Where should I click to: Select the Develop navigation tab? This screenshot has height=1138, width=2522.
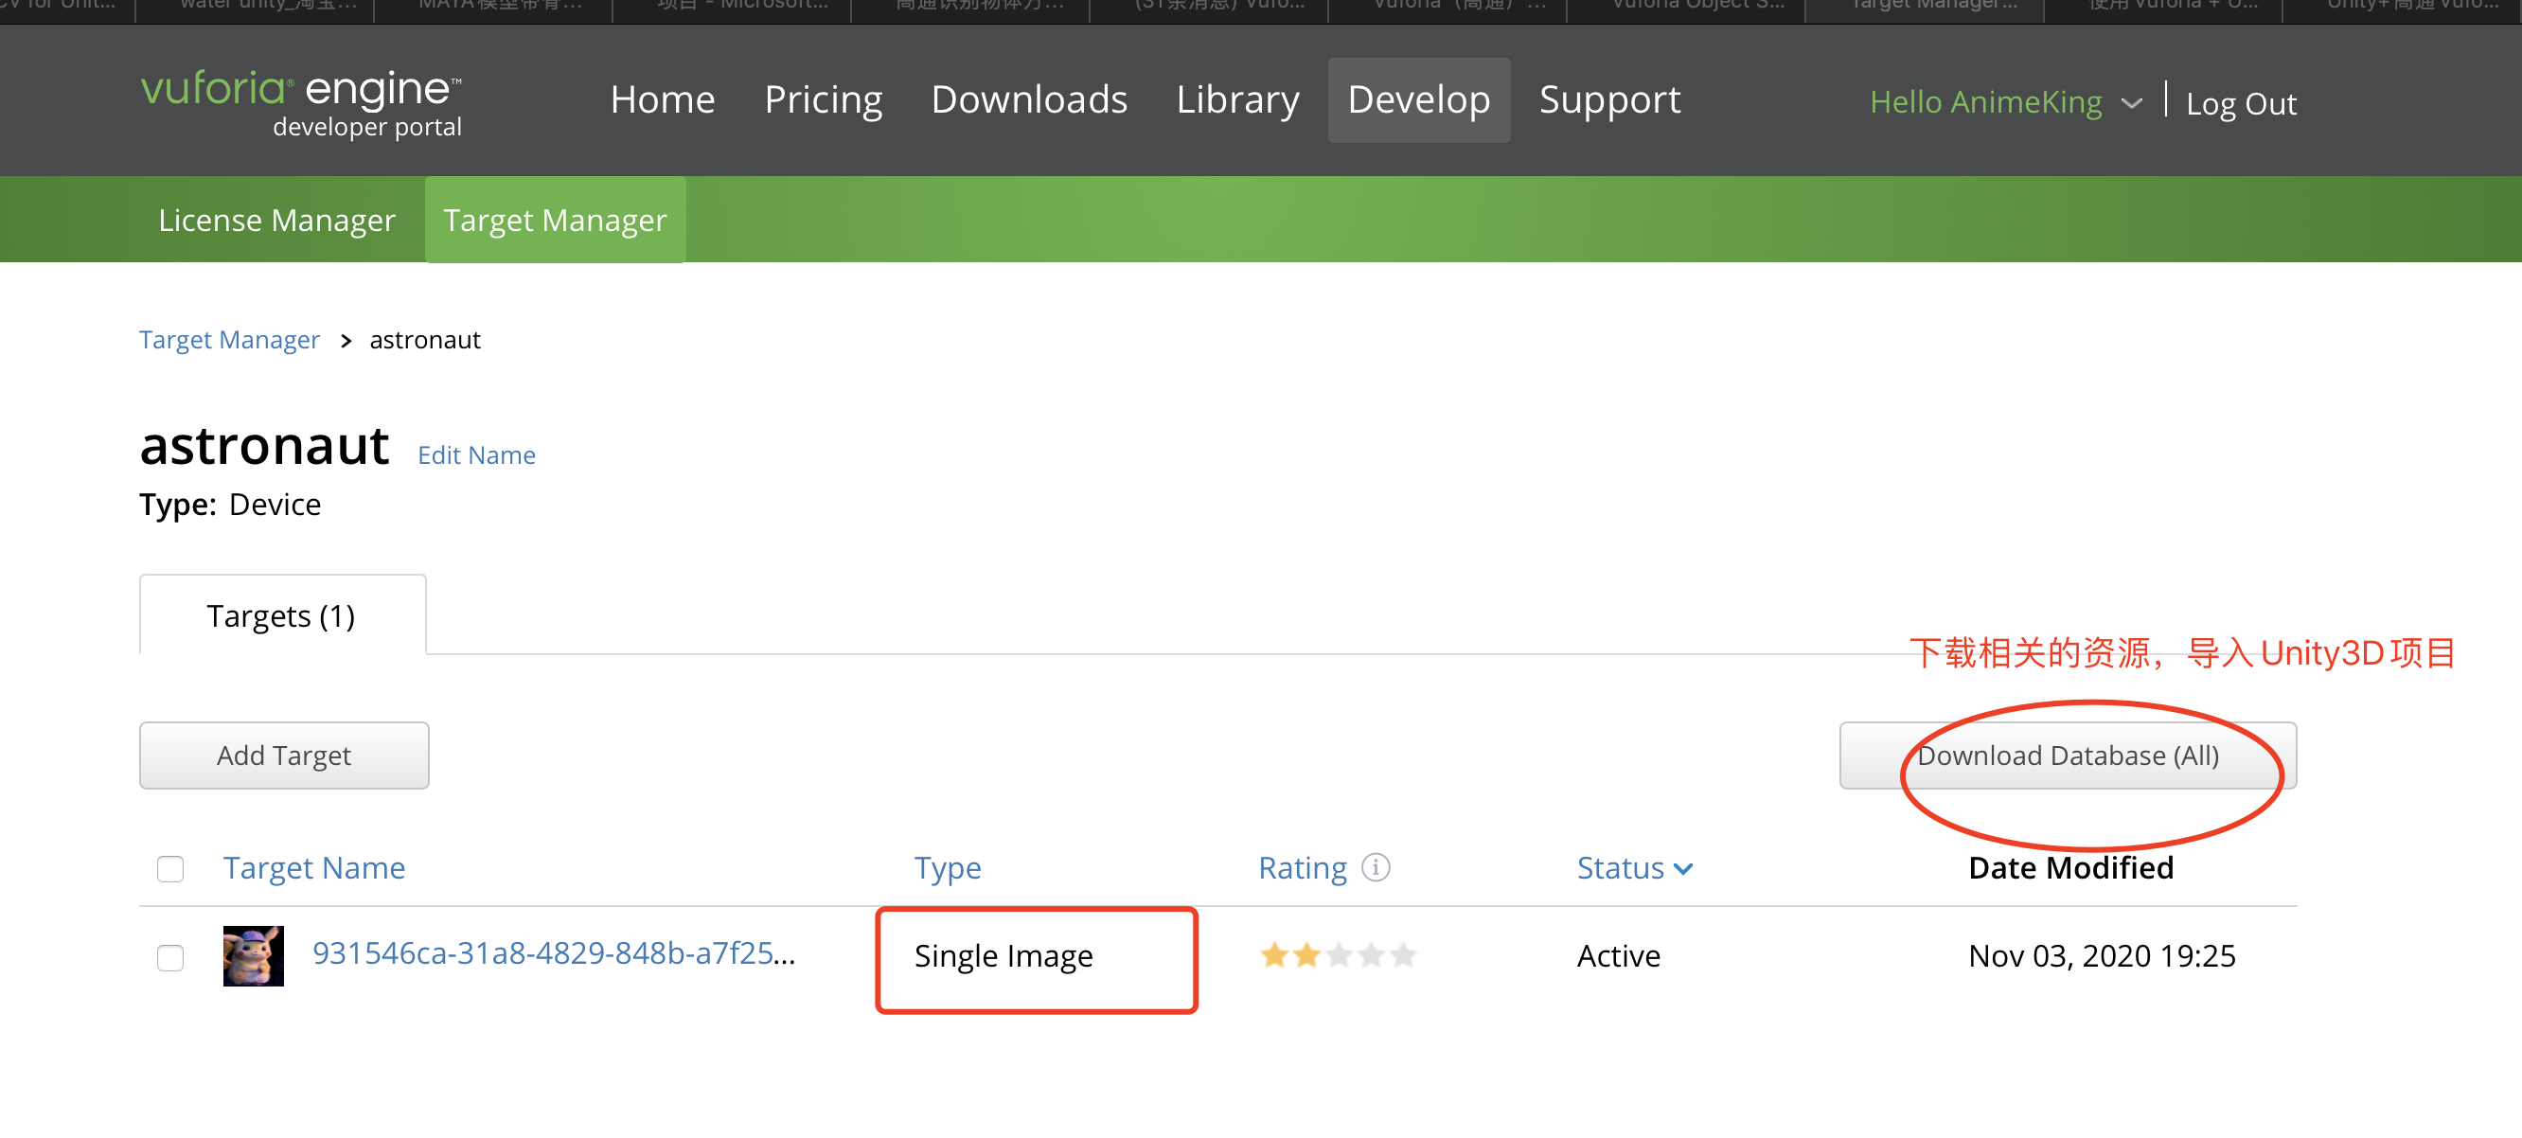click(1418, 100)
